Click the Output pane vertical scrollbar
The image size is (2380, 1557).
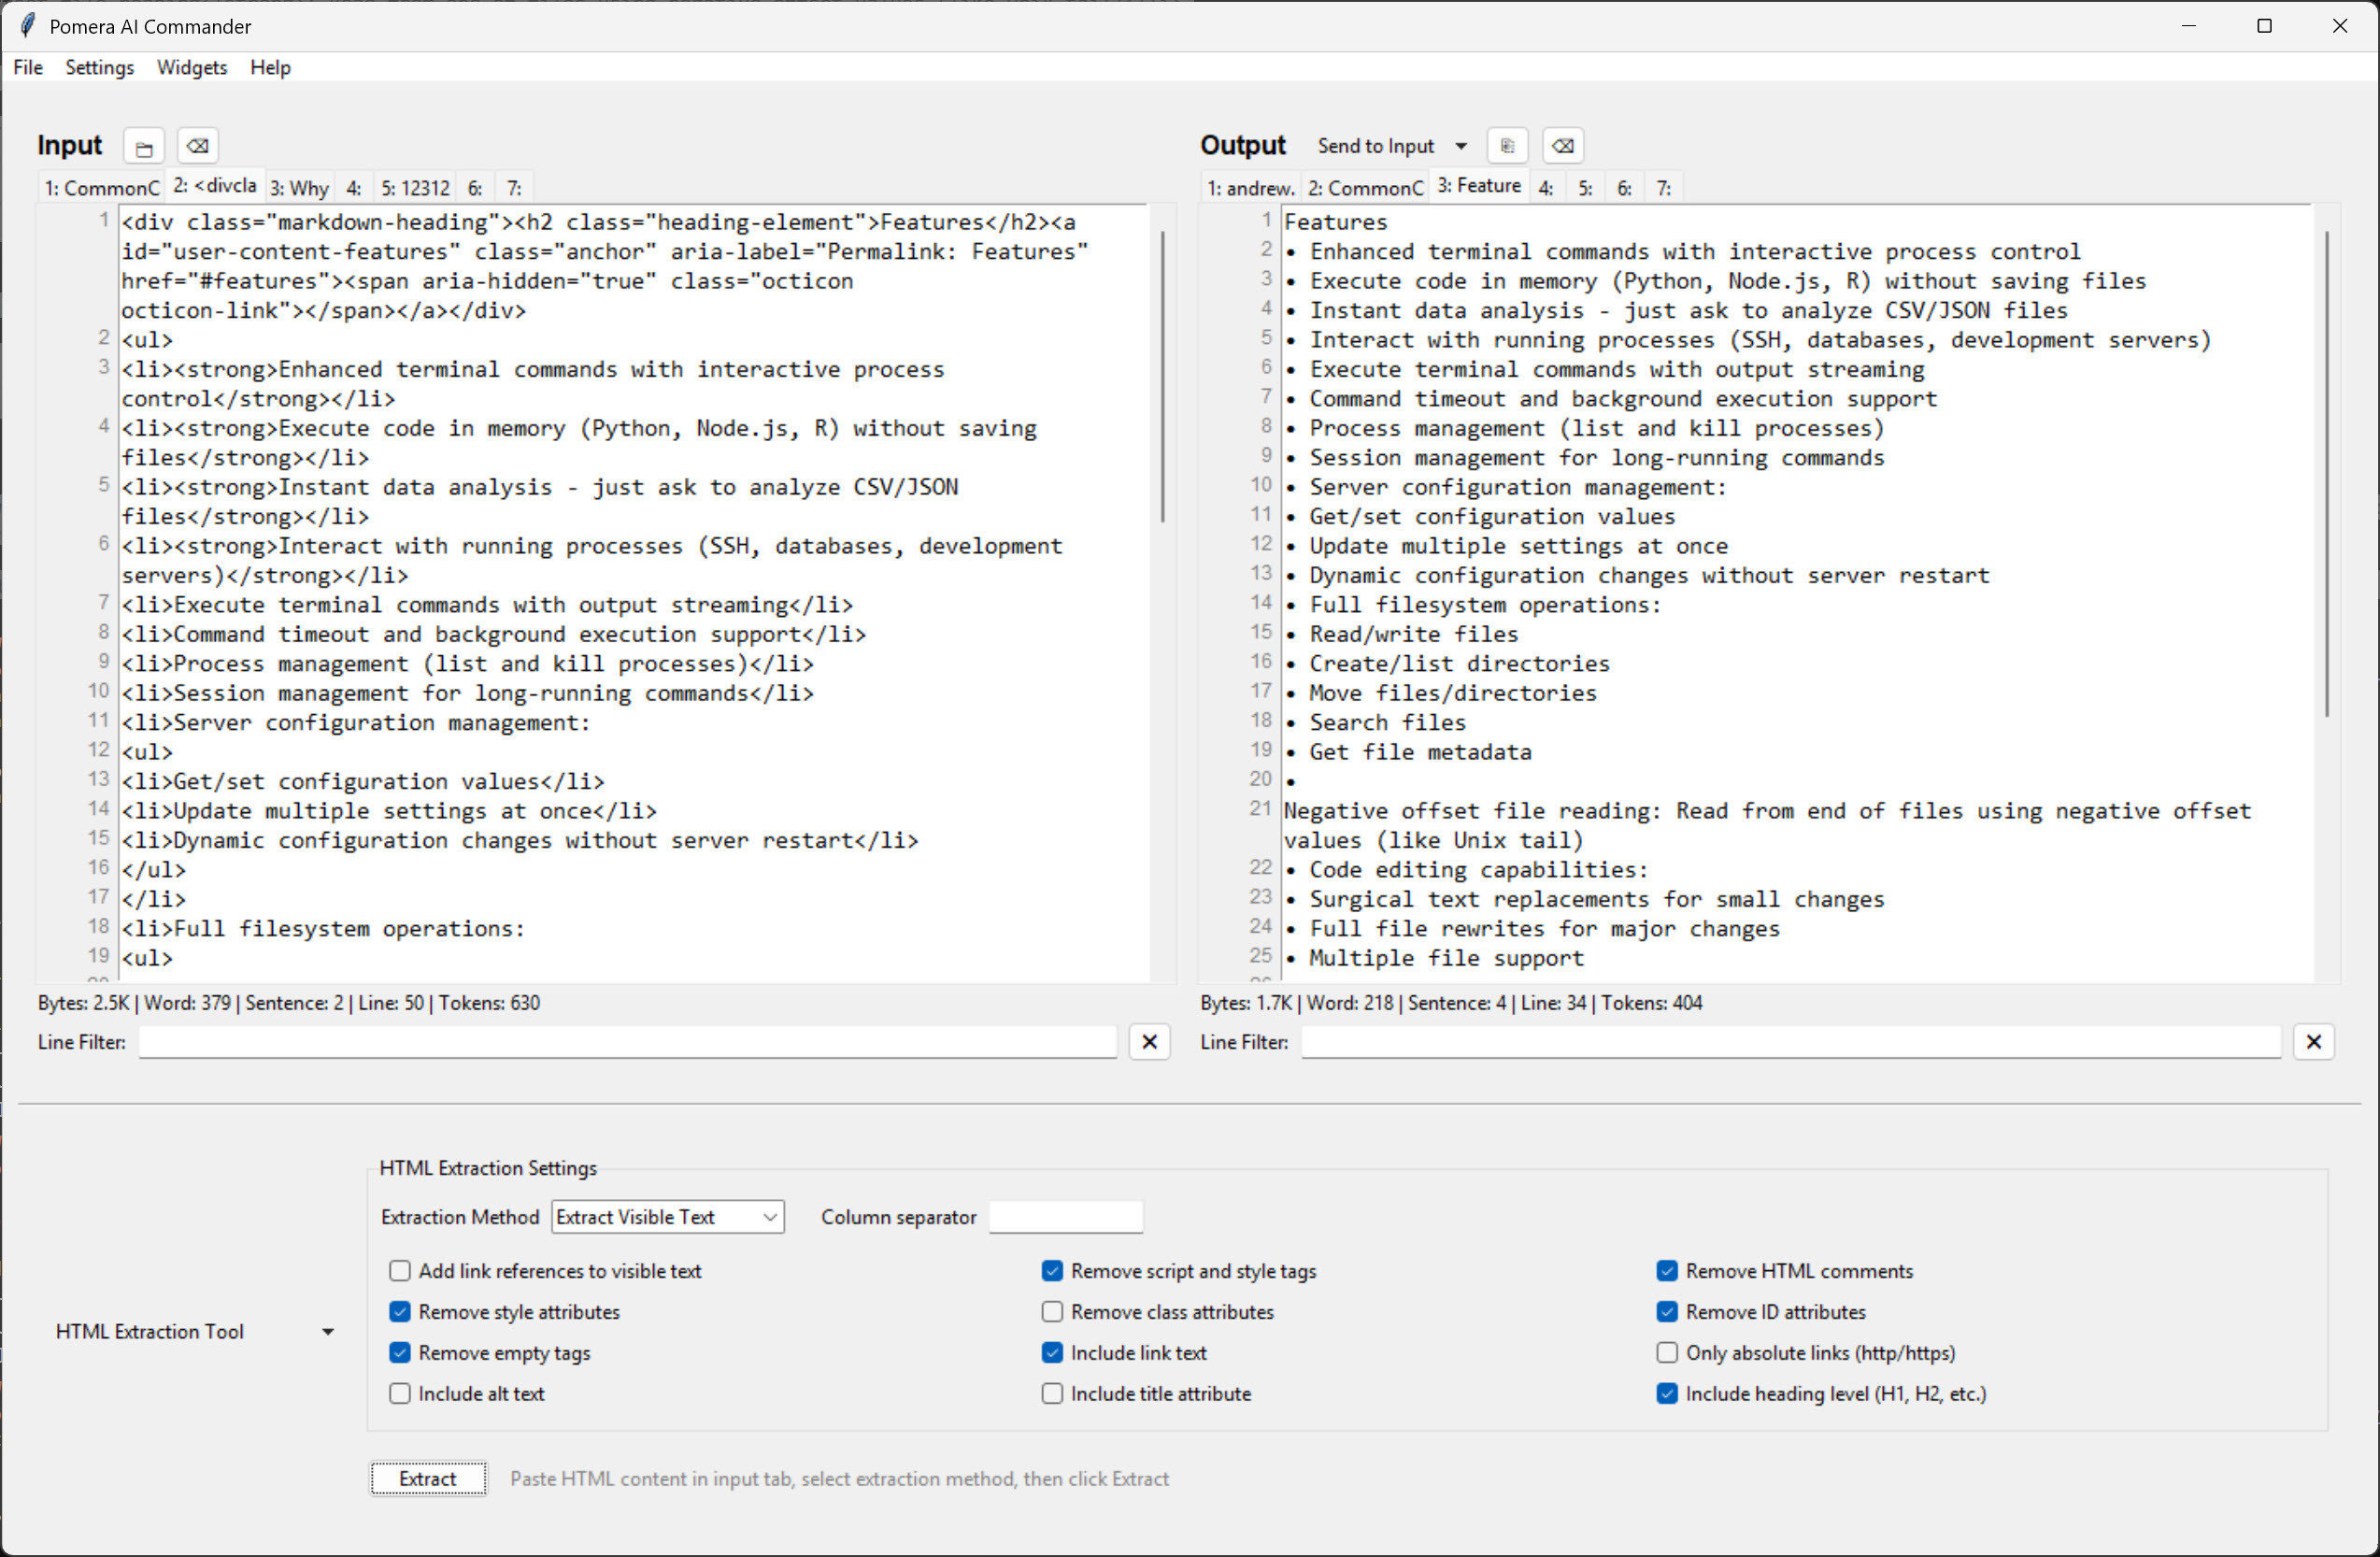point(2327,475)
